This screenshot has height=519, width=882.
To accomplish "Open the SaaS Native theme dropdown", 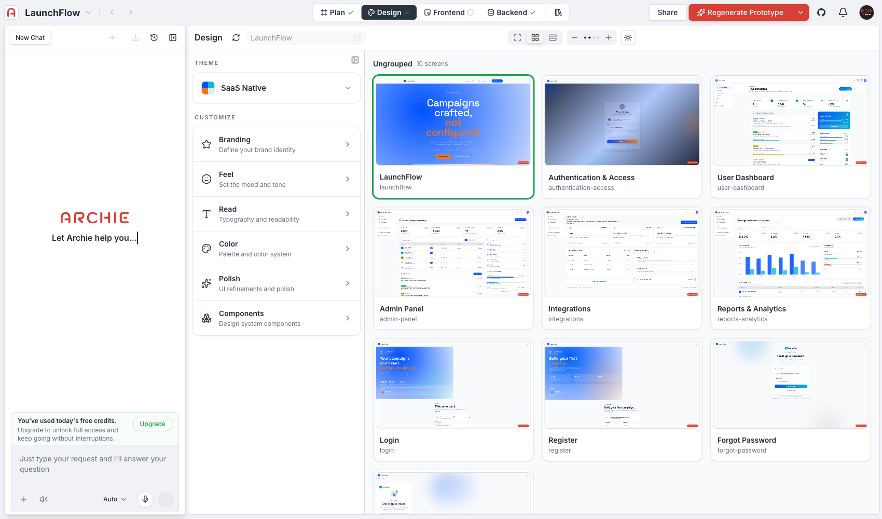I will click(277, 88).
